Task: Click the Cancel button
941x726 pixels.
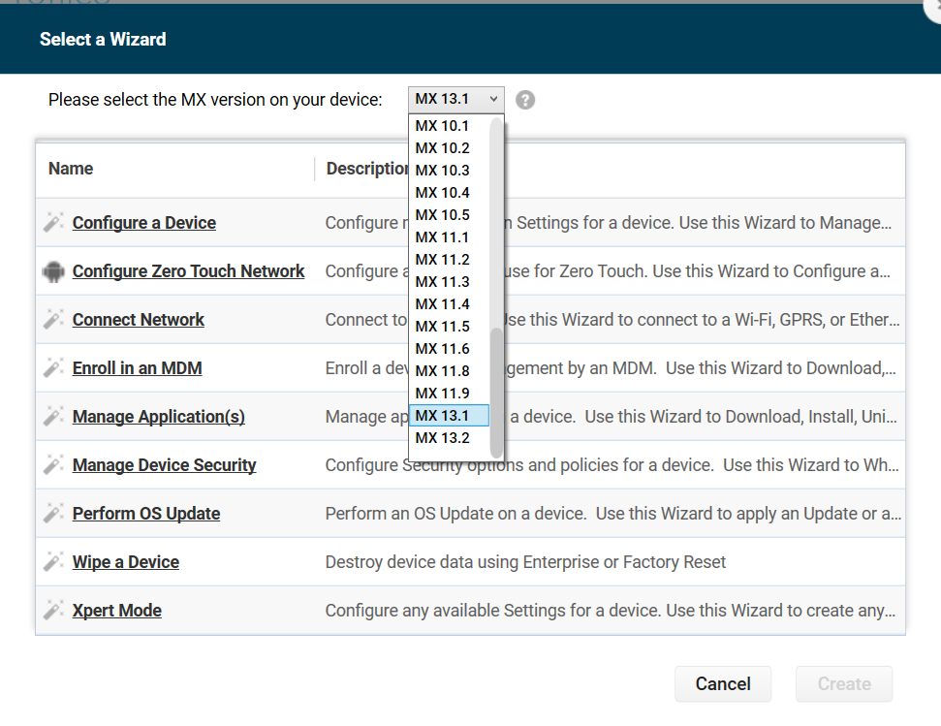Action: click(723, 683)
